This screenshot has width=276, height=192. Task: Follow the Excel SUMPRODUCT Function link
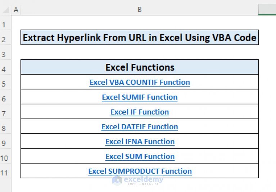140,171
